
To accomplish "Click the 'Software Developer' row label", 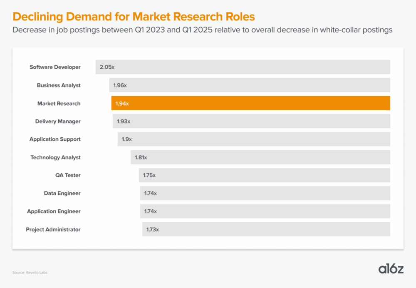I will tap(55, 67).
